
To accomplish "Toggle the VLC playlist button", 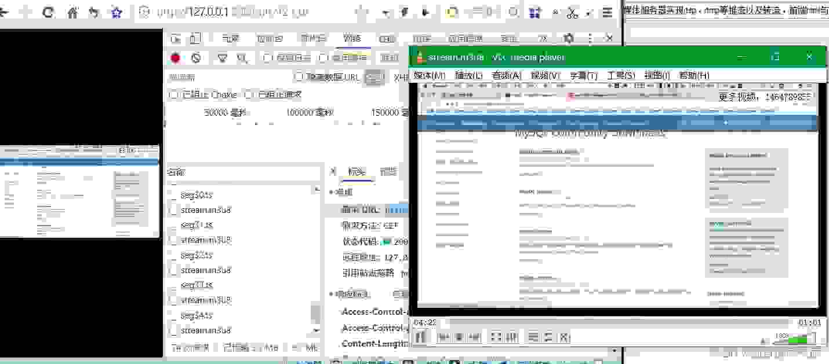I will [x=534, y=337].
